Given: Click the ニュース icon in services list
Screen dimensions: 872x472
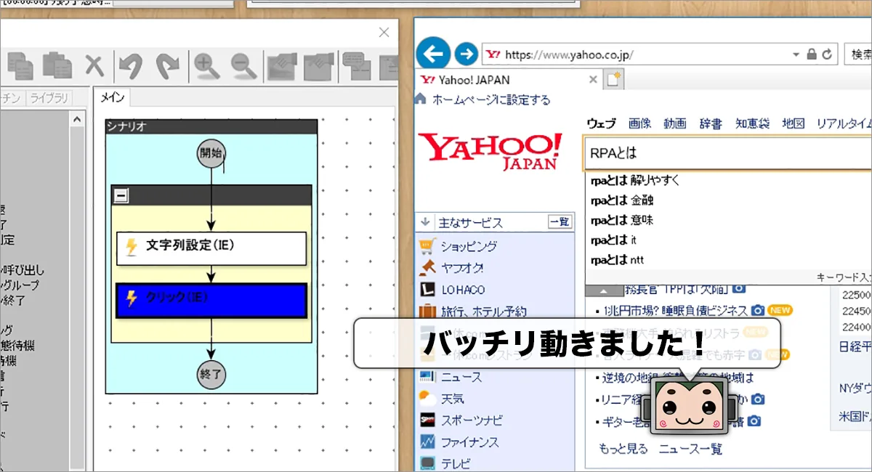Looking at the screenshot, I should click(x=427, y=377).
